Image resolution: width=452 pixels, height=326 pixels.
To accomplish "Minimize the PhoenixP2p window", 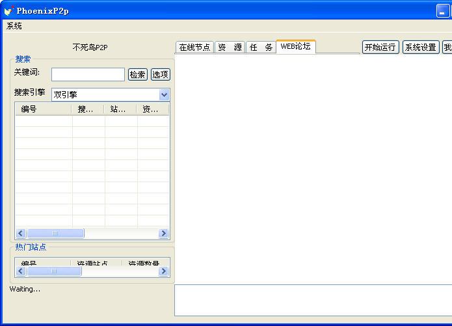I will point(442,11).
